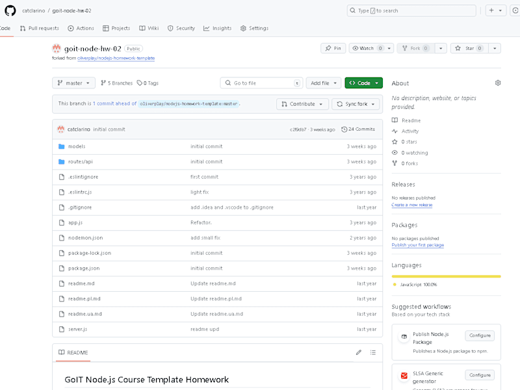The width and height of the screenshot is (520, 390).
Task: Star the repository
Action: (469, 48)
